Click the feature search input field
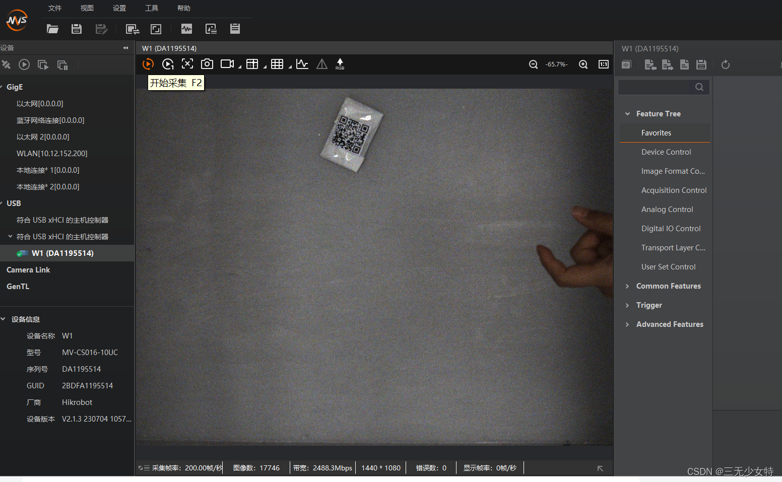The height and width of the screenshot is (482, 782). point(654,87)
